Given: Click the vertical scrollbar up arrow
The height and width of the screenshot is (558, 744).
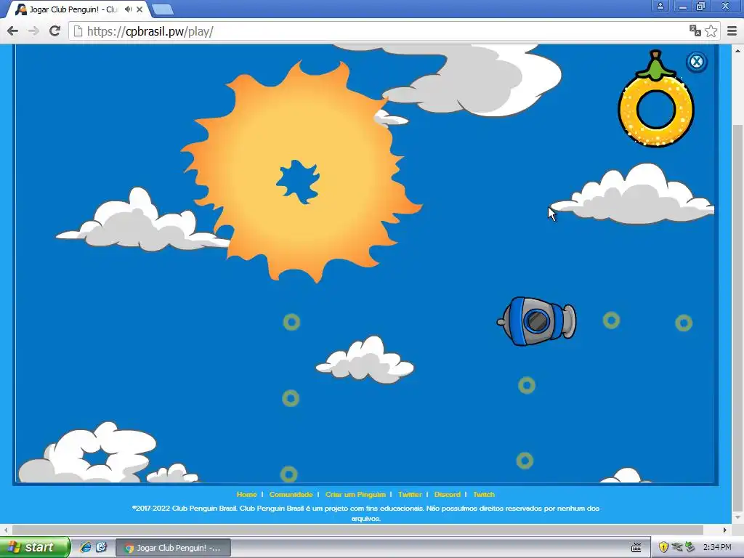Looking at the screenshot, I should (x=738, y=50).
